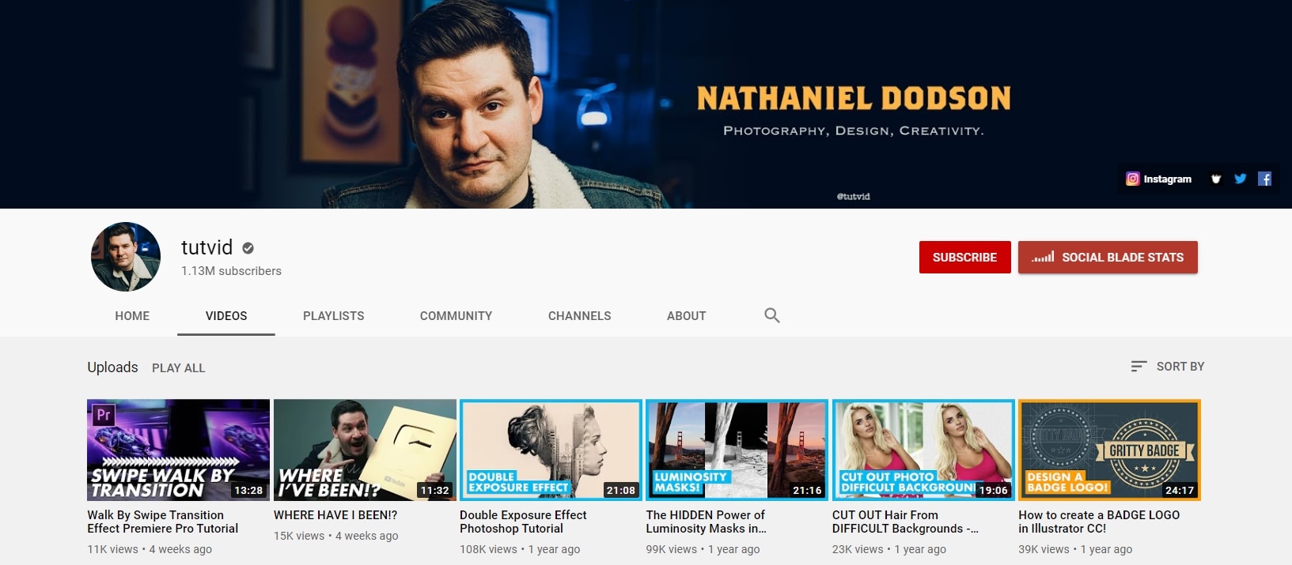Viewport: 1292px width, 565px height.
Task: Click title 'WHERE HAVE I BEEN!?'
Action: (x=335, y=514)
